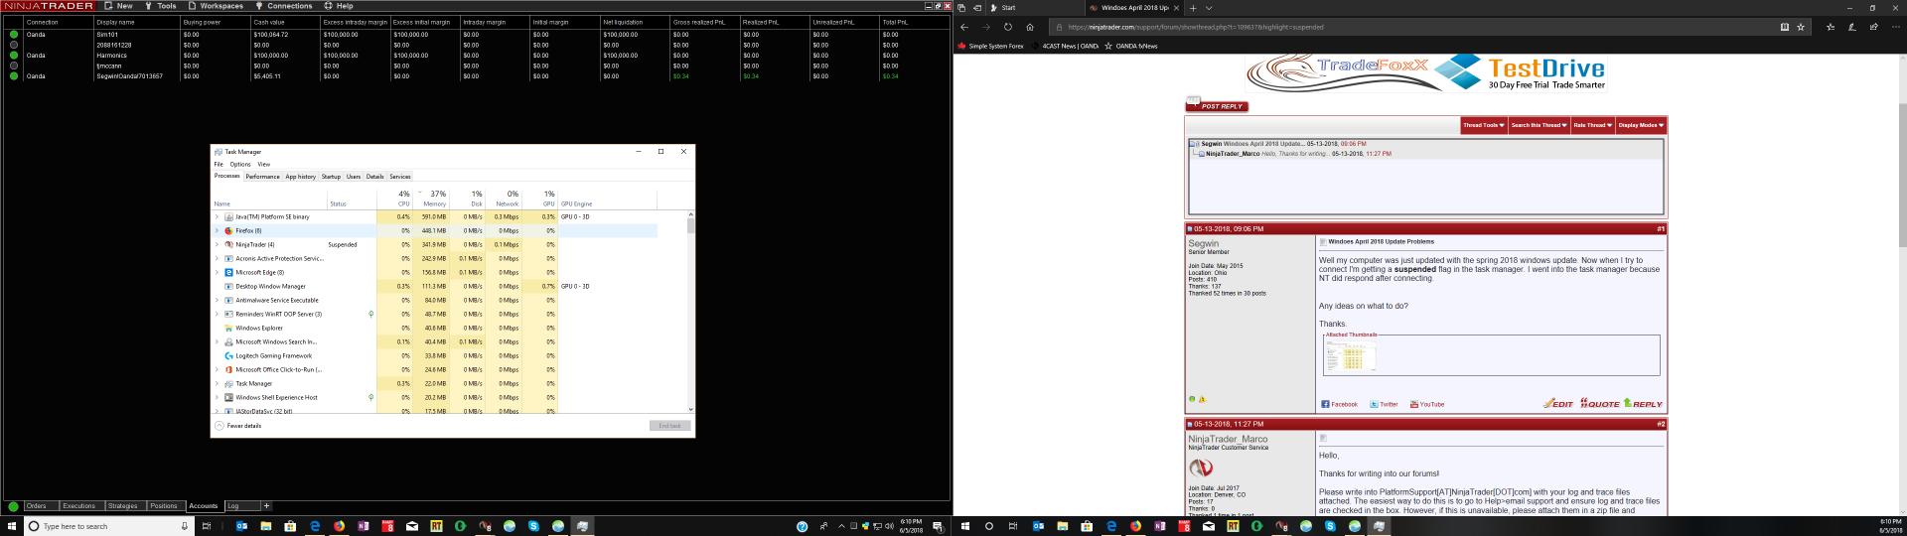Screen dimensions: 1907x536
Task: Click Quote on first forum post
Action: (1600, 404)
